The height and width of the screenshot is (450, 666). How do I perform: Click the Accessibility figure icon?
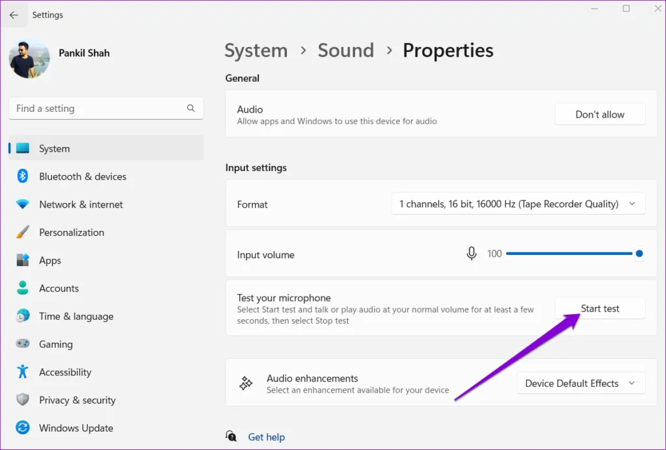click(23, 372)
